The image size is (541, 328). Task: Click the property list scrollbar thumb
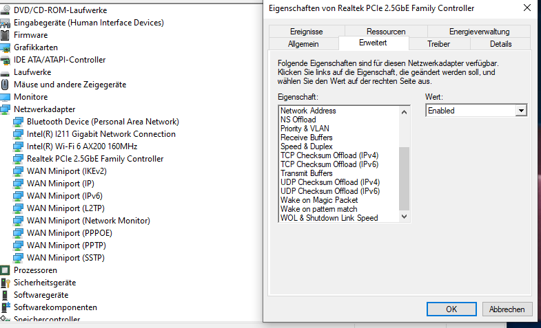point(404,179)
